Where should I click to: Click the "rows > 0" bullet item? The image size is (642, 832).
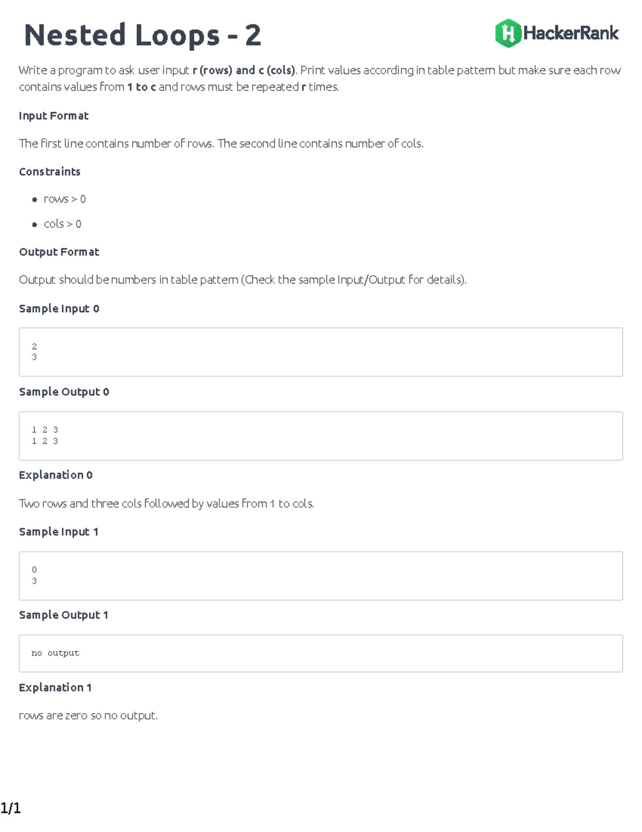click(x=64, y=199)
